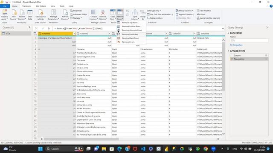Open Column5 filter dropdown
This screenshot has width=273, height=153.
pos(195,34)
